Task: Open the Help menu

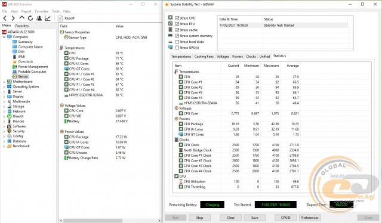Action: [x=66, y=11]
